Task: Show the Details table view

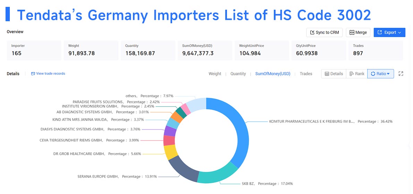Action: 334,74
